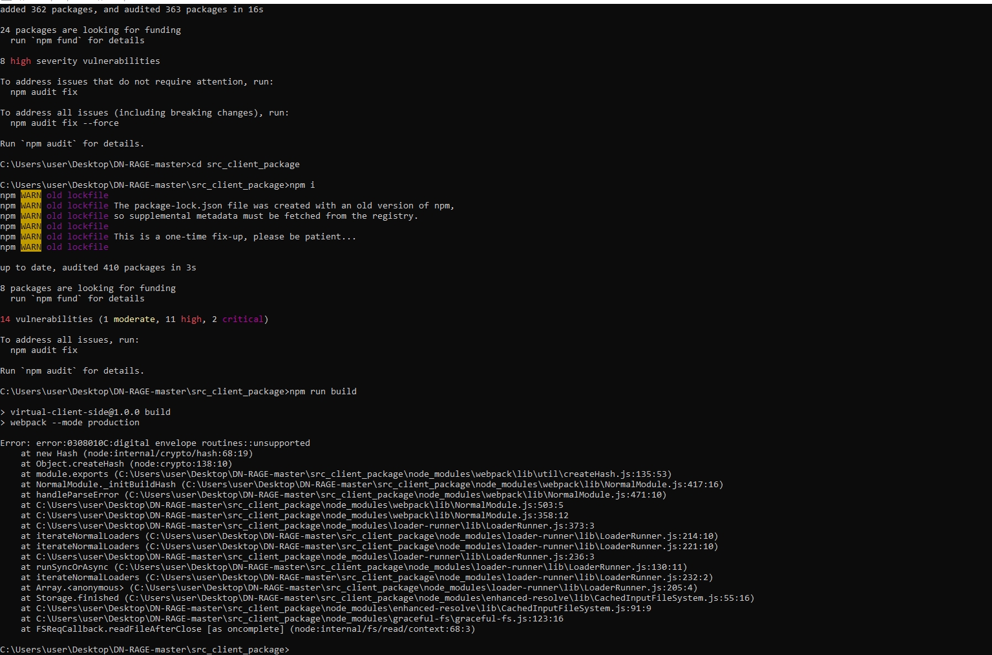The width and height of the screenshot is (992, 655).
Task: Click the 'npm audit fix --force' text
Action: click(64, 123)
